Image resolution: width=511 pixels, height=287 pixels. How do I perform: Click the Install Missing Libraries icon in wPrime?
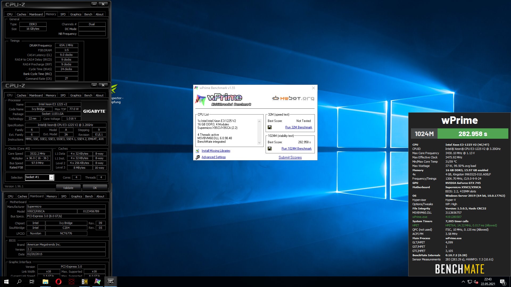click(197, 151)
